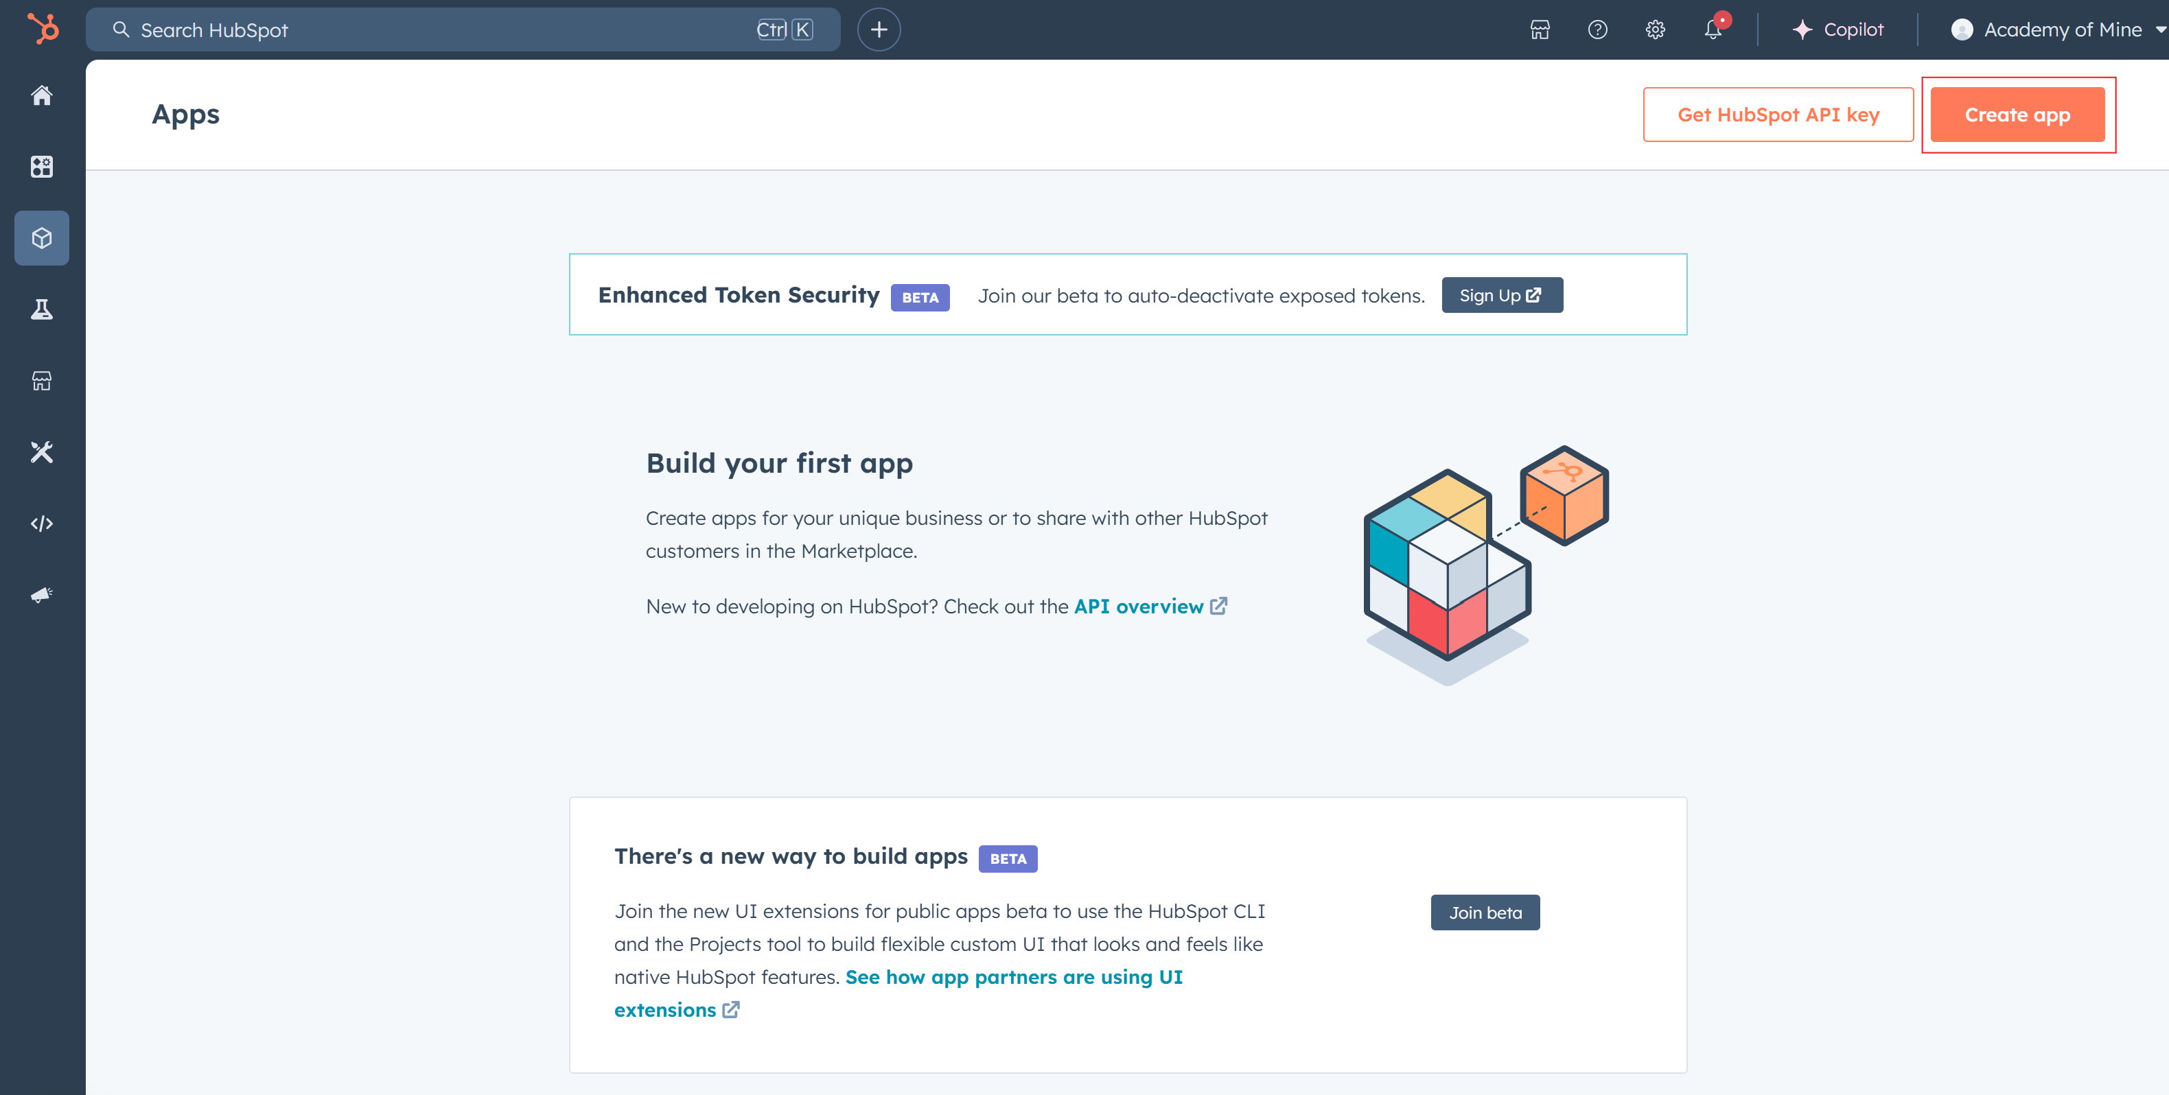Open the Home sidebar icon
This screenshot has width=2169, height=1095.
pos(41,95)
